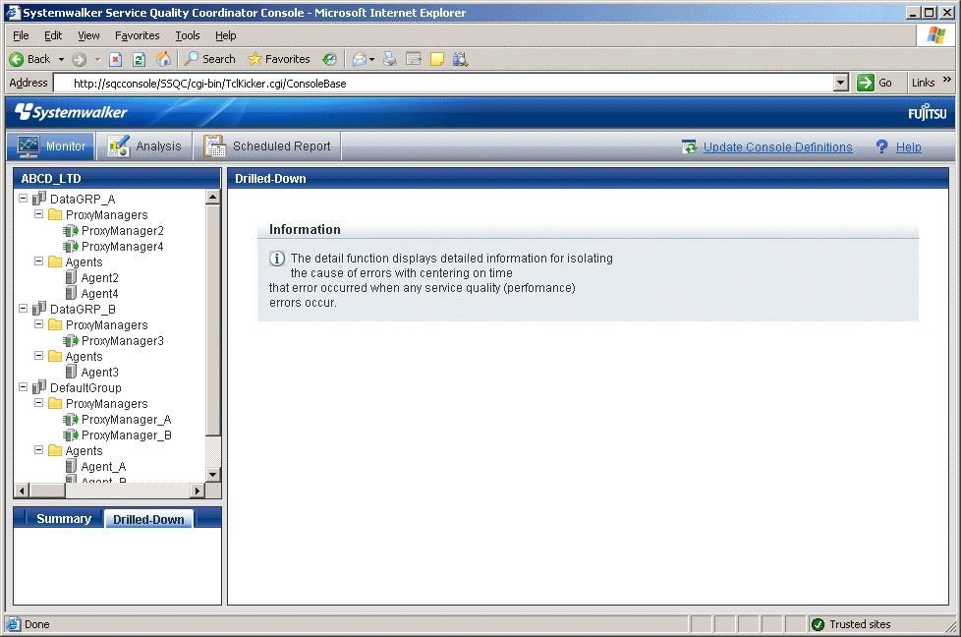Open the Help menu in menu bar
Viewport: 961px width, 637px height.
tap(226, 35)
